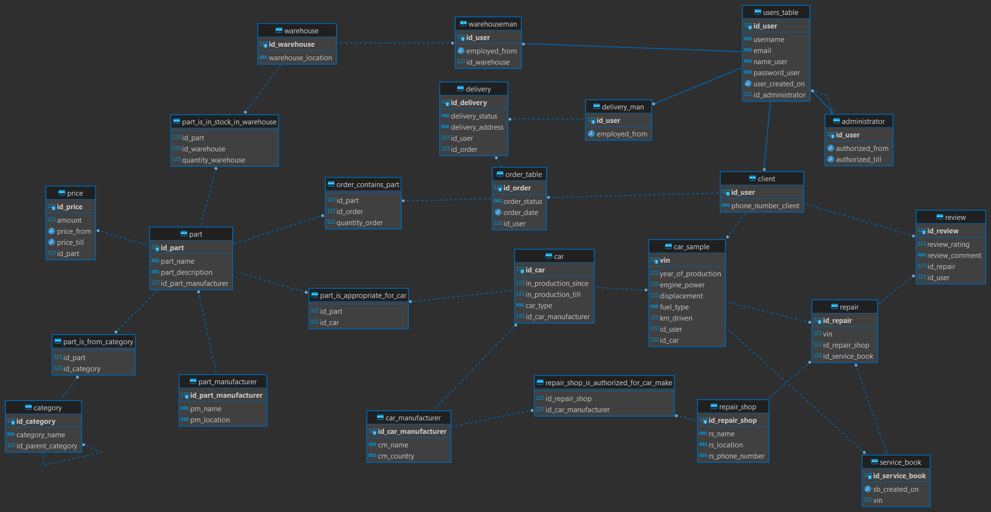Select the order_contains_part table header
991x512 pixels.
pos(363,185)
